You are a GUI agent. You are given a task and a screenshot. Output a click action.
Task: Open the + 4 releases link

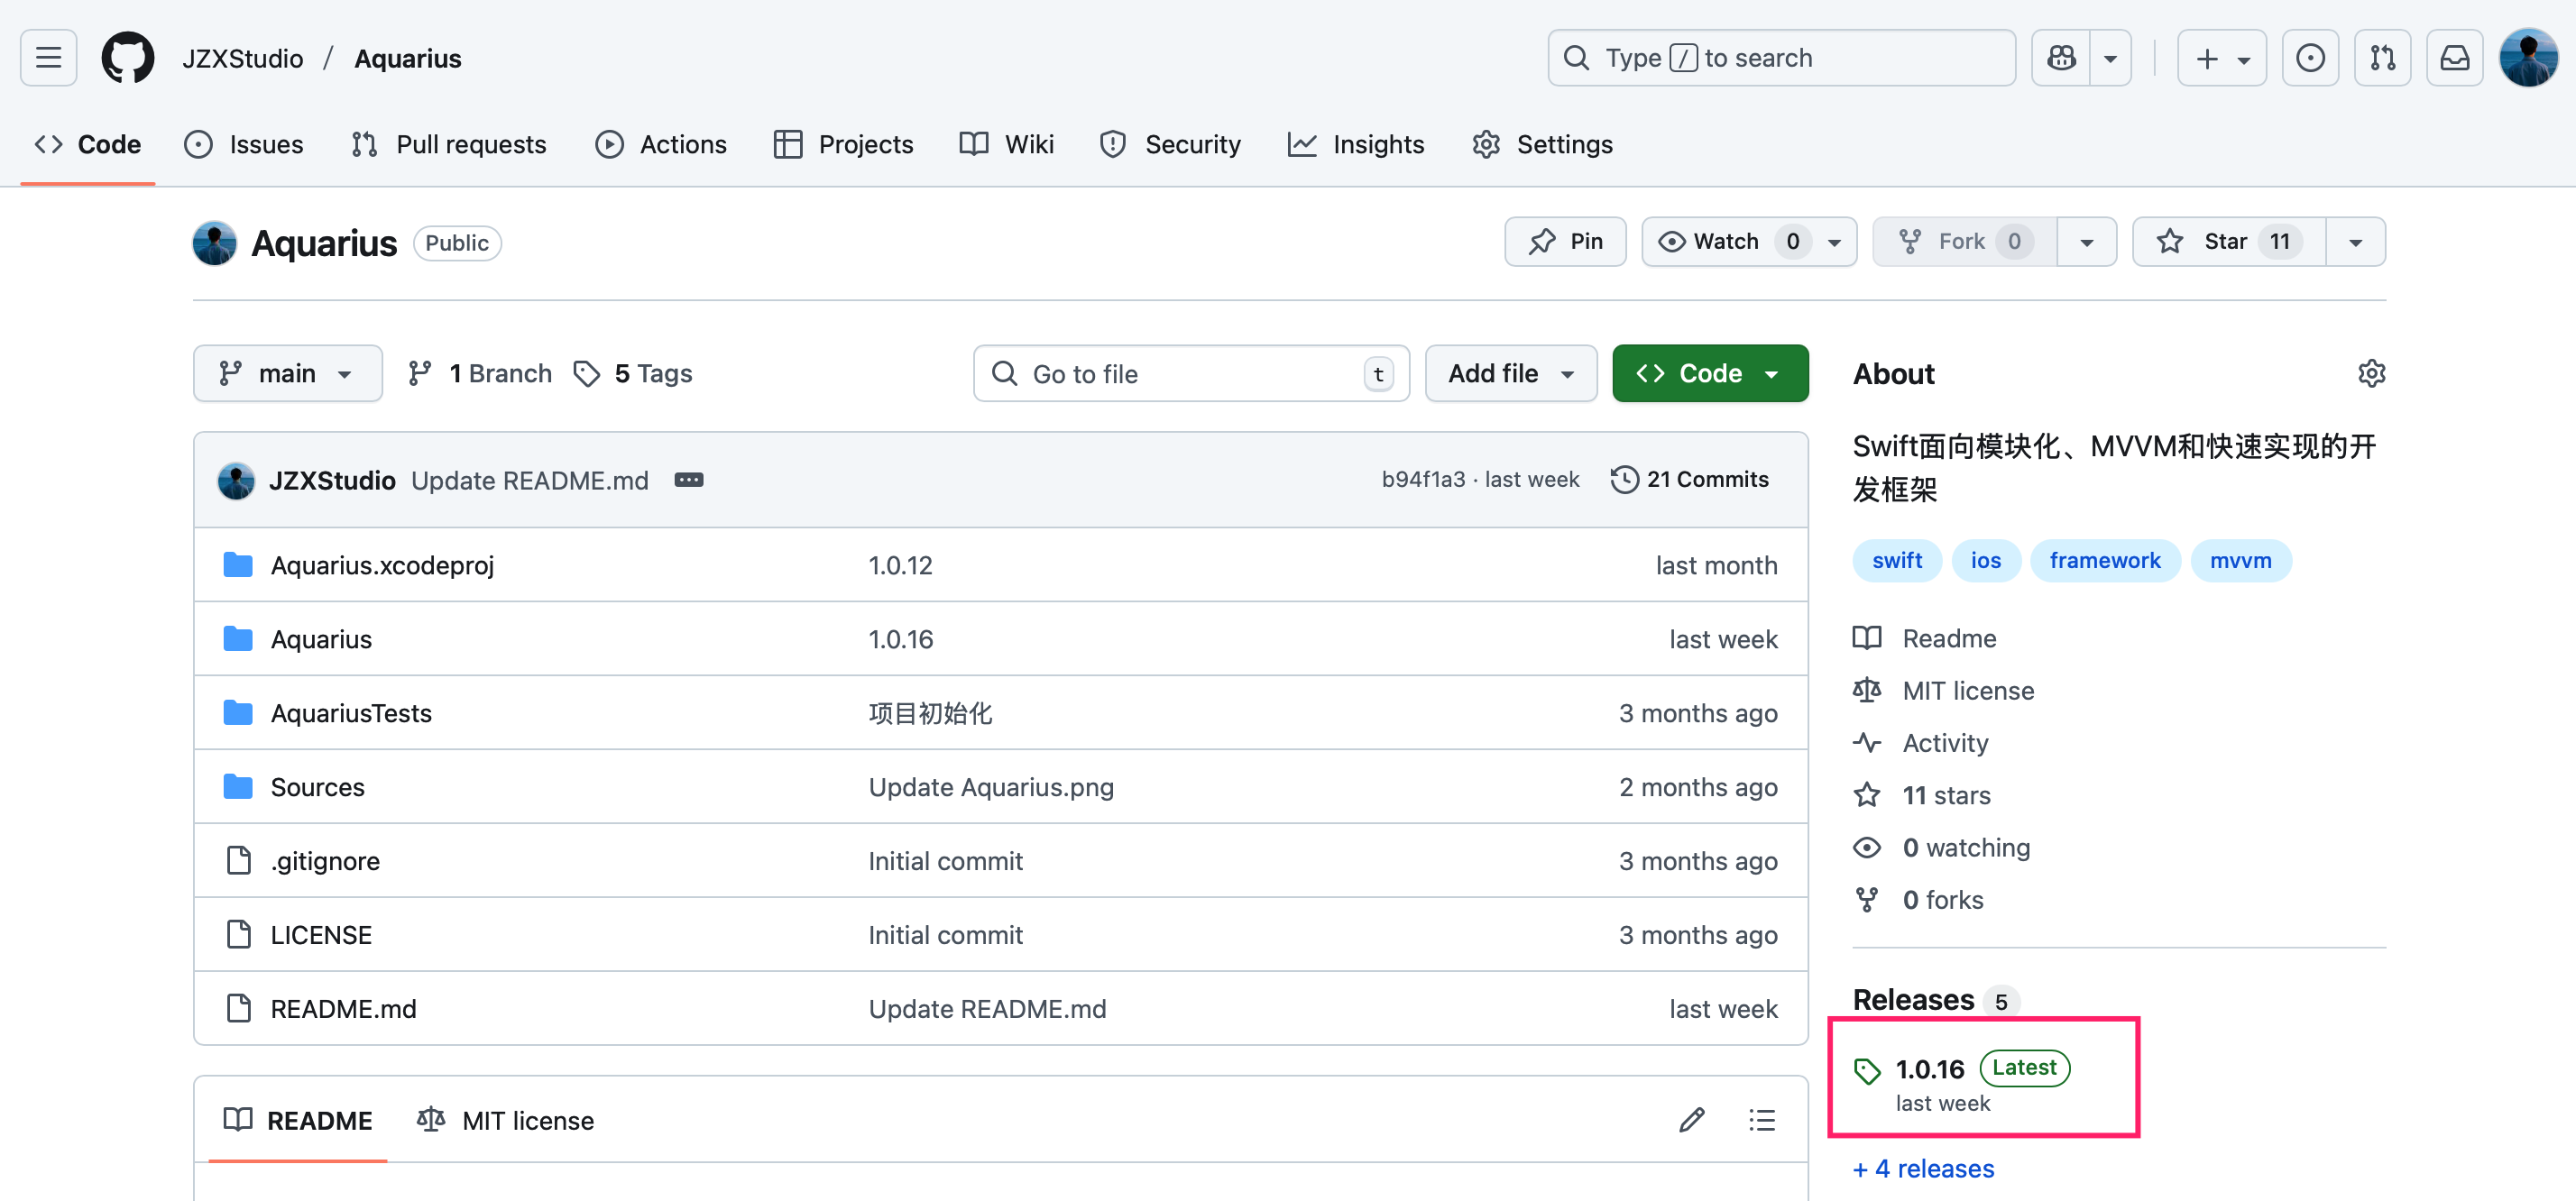coord(1923,1168)
